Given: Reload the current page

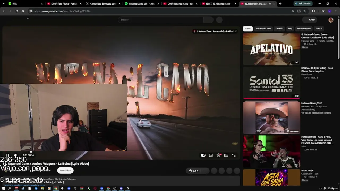Looking at the screenshot, I should pos(17,11).
